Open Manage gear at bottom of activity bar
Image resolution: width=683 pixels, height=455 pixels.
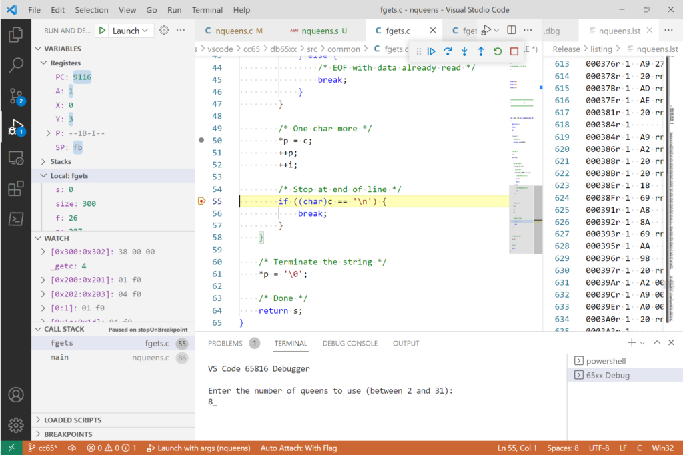(x=16, y=425)
